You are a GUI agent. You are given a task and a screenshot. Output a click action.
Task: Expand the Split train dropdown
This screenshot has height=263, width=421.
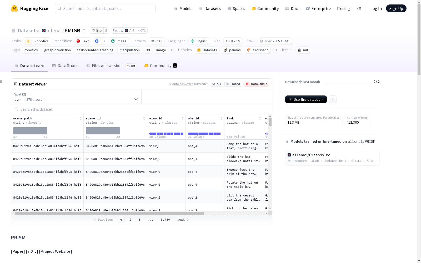76,97
